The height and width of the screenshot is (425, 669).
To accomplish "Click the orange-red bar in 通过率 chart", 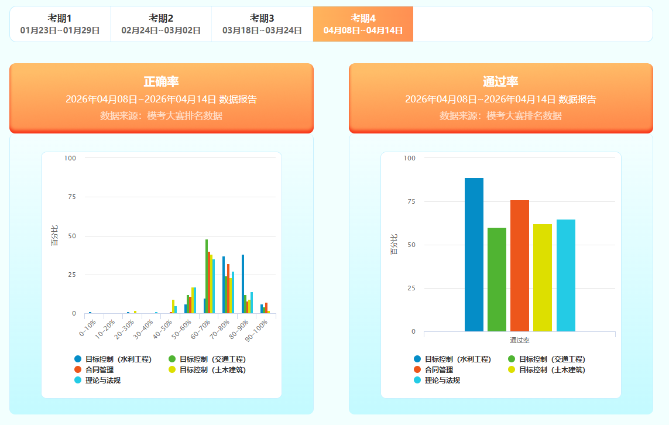I will pyautogui.click(x=520, y=266).
